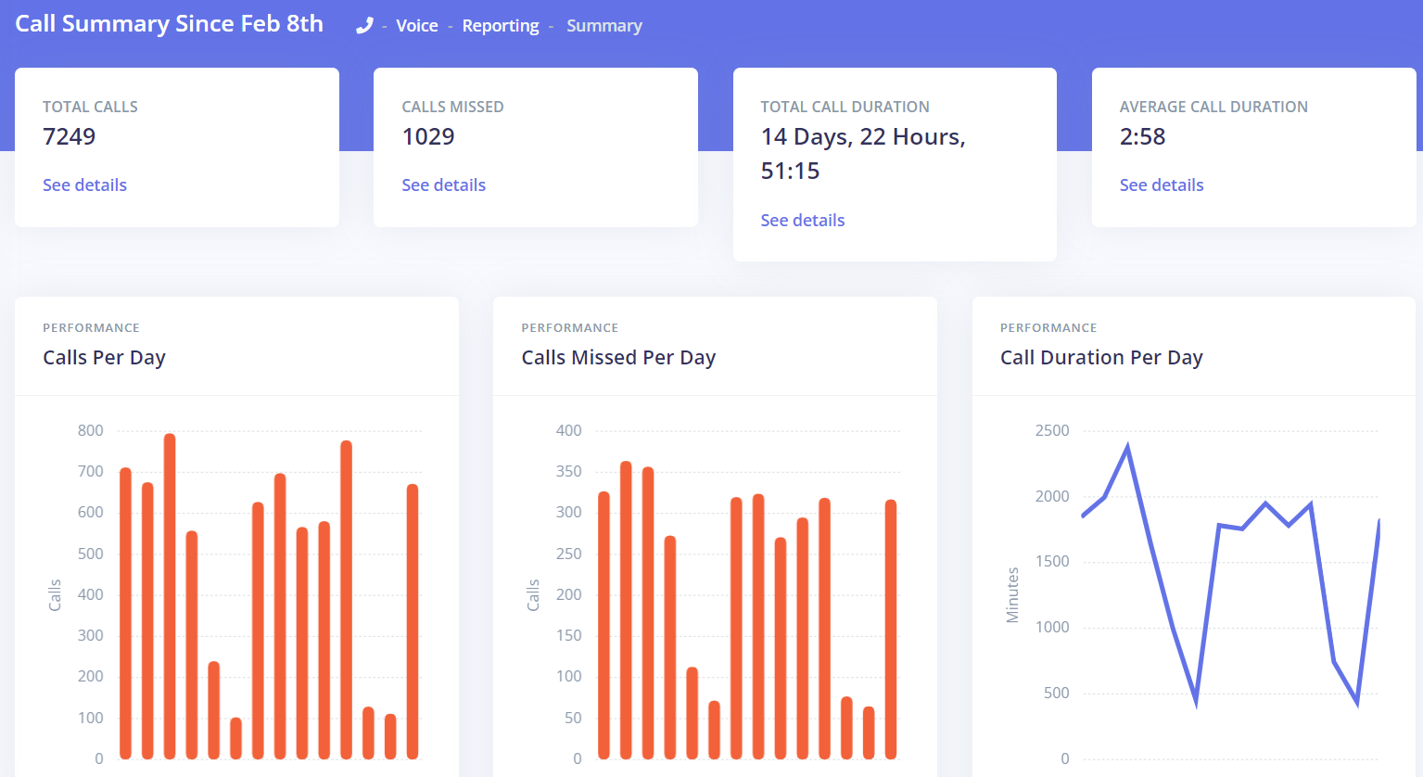Click the Calls Per Day chart title
This screenshot has width=1423, height=777.
(104, 358)
